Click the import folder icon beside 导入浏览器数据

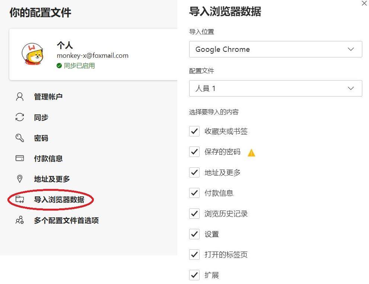(x=19, y=199)
